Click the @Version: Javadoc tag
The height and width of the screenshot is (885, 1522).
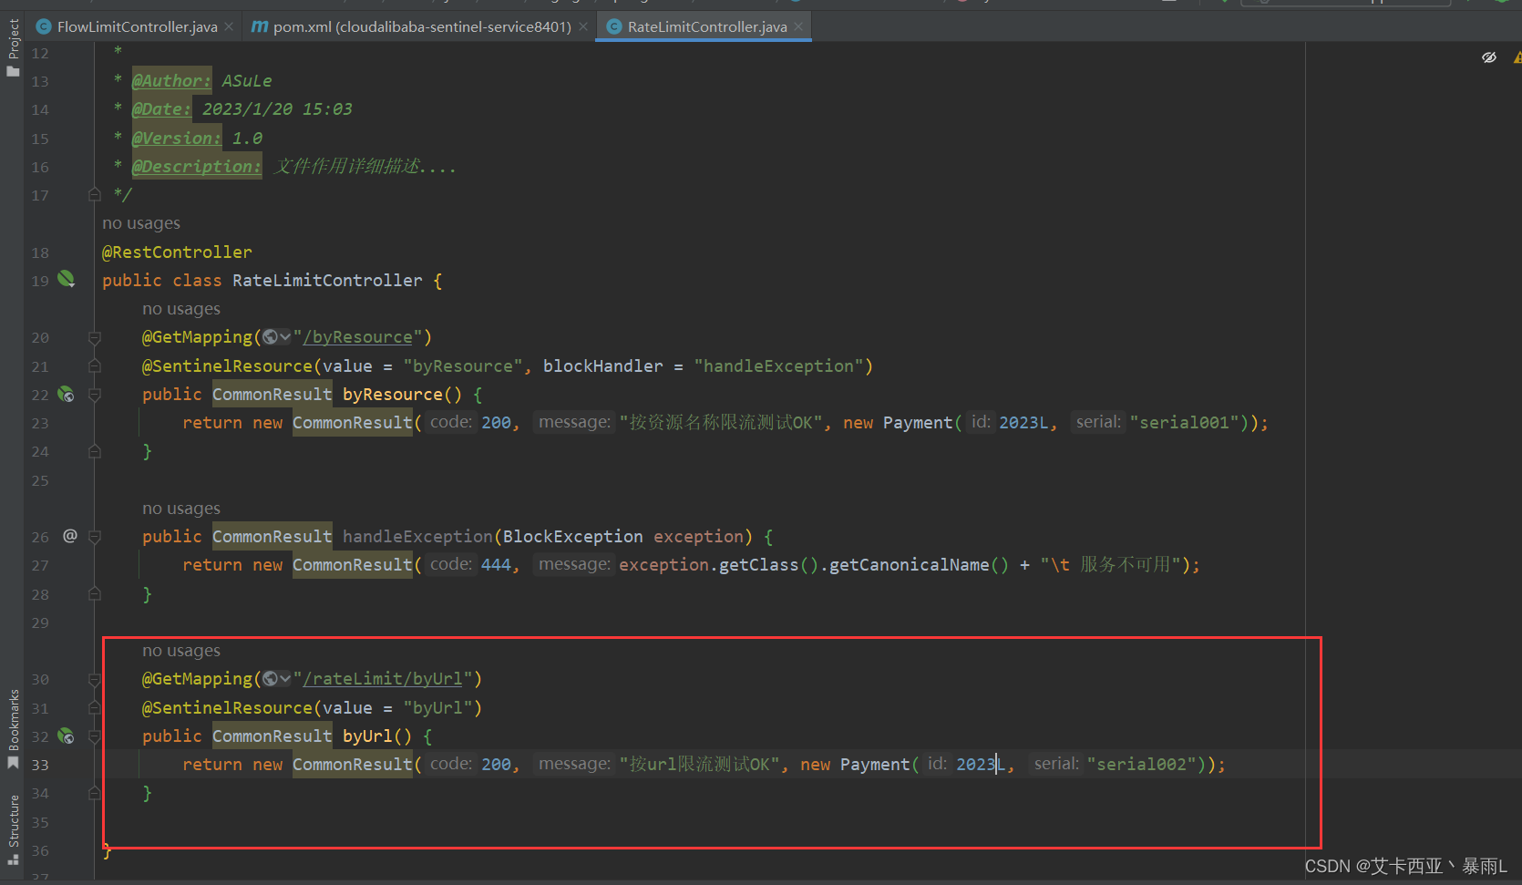click(177, 138)
